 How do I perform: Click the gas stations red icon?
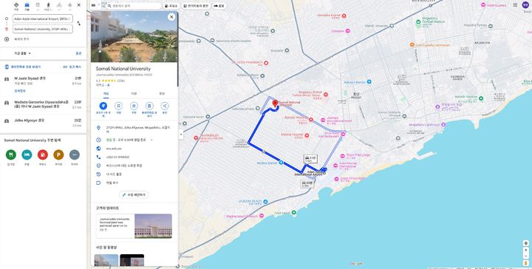43,154
